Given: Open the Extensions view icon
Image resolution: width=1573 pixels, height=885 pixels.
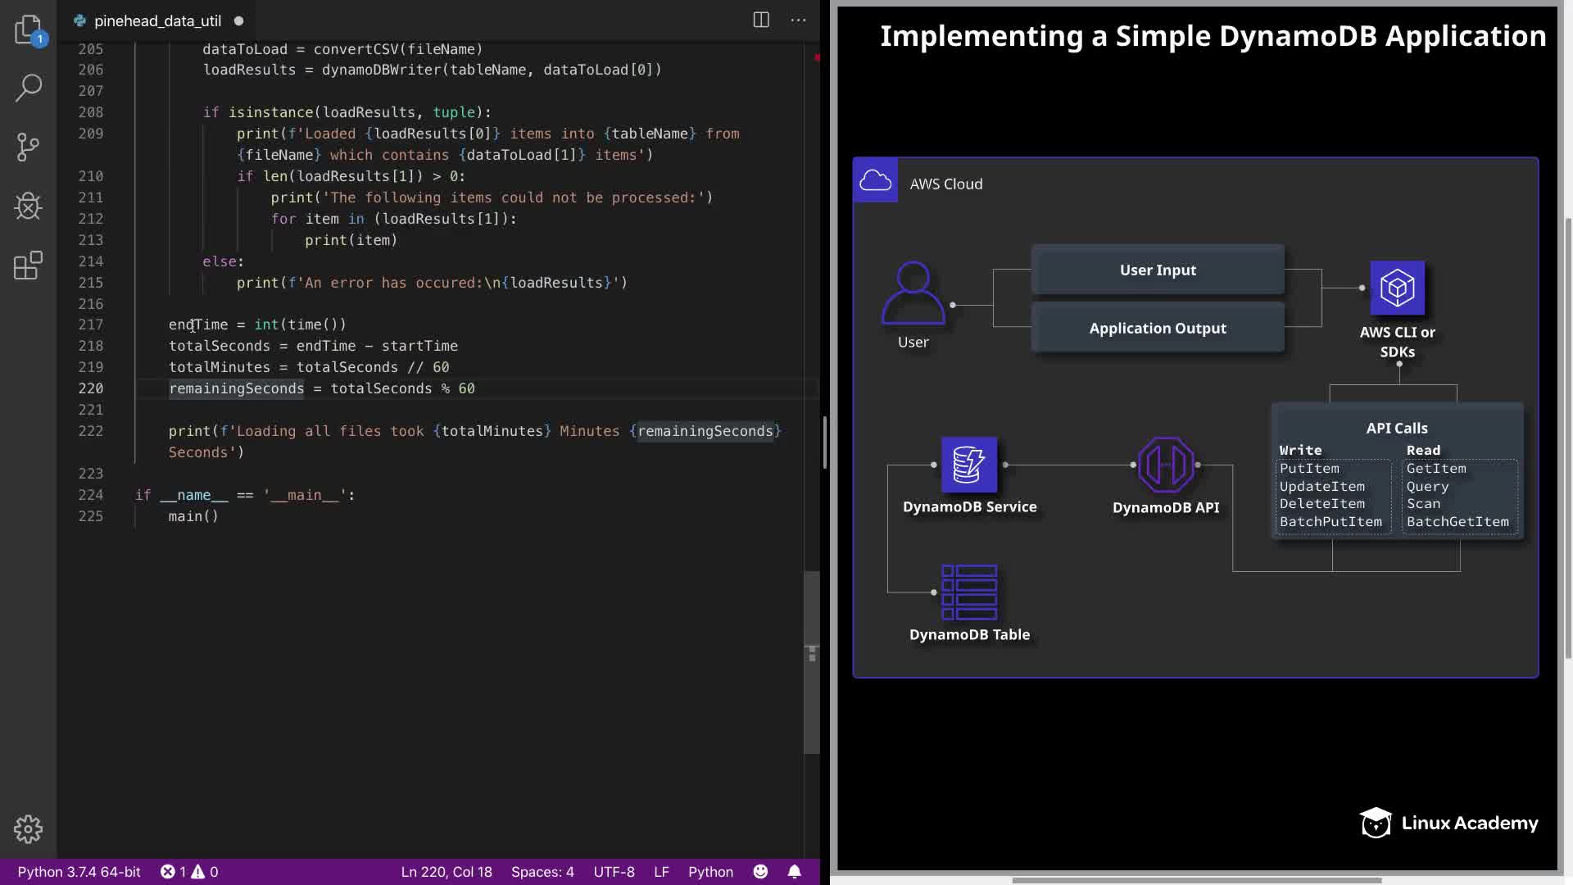Looking at the screenshot, I should point(28,265).
